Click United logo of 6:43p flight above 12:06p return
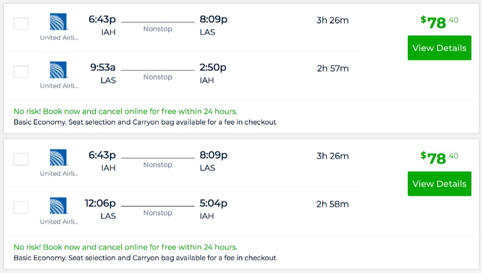482x273 pixels. coord(58,157)
